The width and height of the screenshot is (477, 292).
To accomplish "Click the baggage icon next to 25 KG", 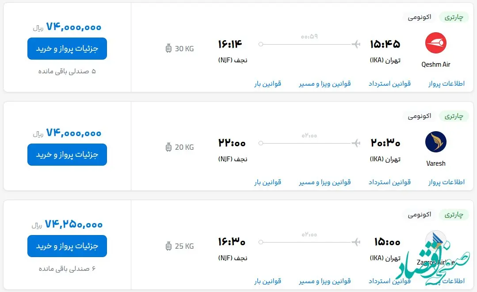I will coord(168,246).
